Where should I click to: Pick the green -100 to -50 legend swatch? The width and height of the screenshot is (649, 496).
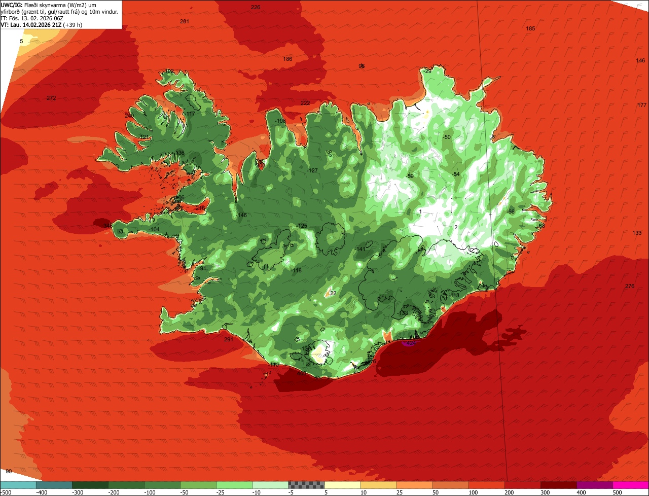click(162, 485)
